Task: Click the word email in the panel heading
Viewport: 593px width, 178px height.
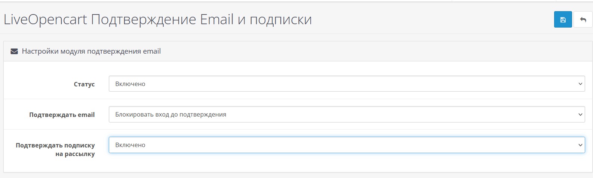Action: (152, 51)
